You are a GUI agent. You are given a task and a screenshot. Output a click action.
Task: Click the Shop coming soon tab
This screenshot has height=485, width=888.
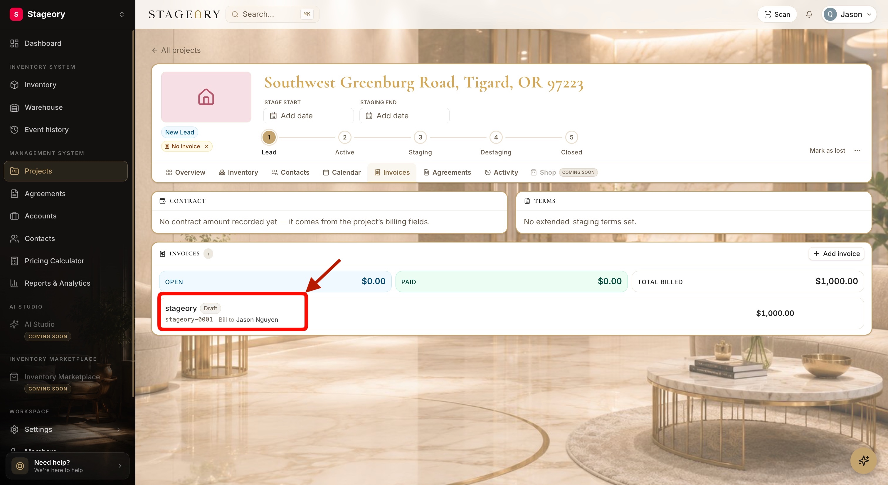564,172
